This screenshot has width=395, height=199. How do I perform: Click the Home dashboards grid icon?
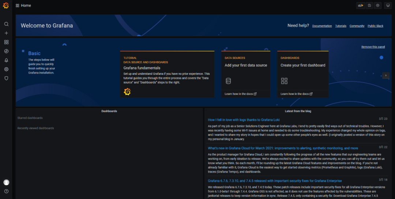[x=18, y=5]
